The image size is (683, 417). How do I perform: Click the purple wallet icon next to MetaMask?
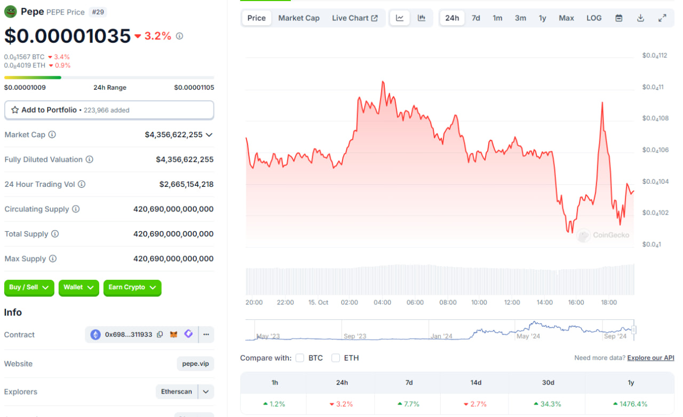tap(188, 334)
